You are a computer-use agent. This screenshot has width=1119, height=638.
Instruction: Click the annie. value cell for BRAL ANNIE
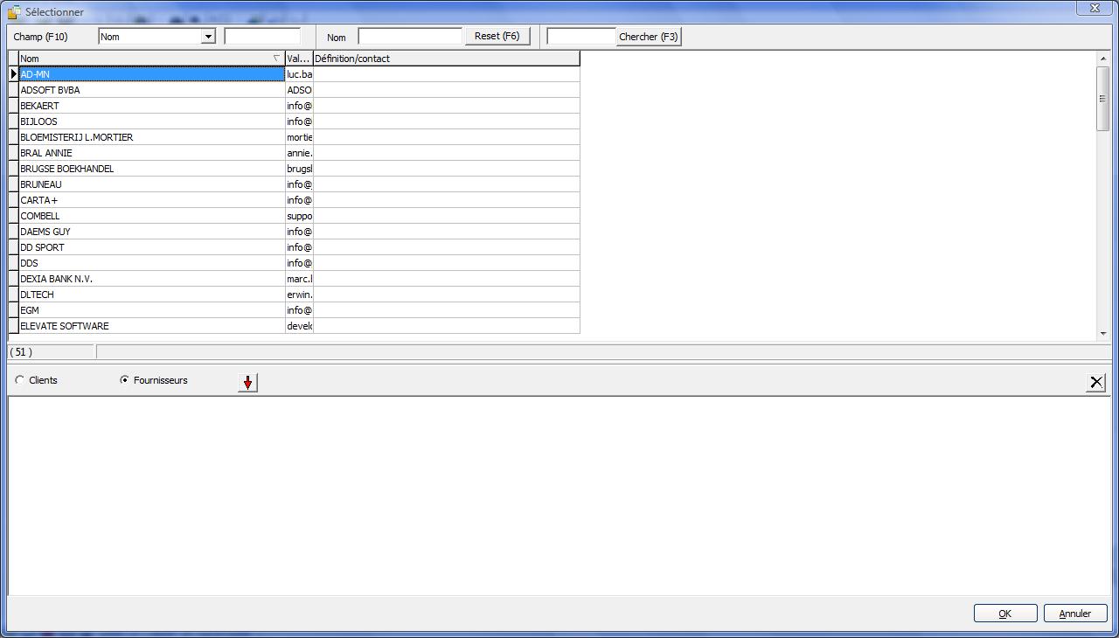[x=299, y=153]
